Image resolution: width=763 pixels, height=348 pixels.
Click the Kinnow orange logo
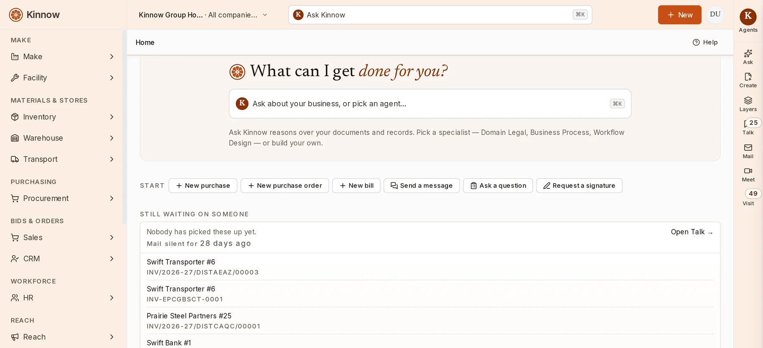tap(16, 15)
